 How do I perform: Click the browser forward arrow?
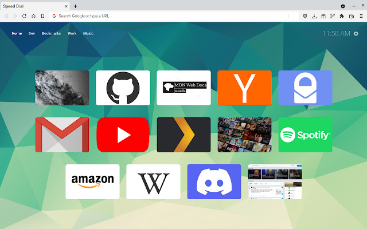15,16
